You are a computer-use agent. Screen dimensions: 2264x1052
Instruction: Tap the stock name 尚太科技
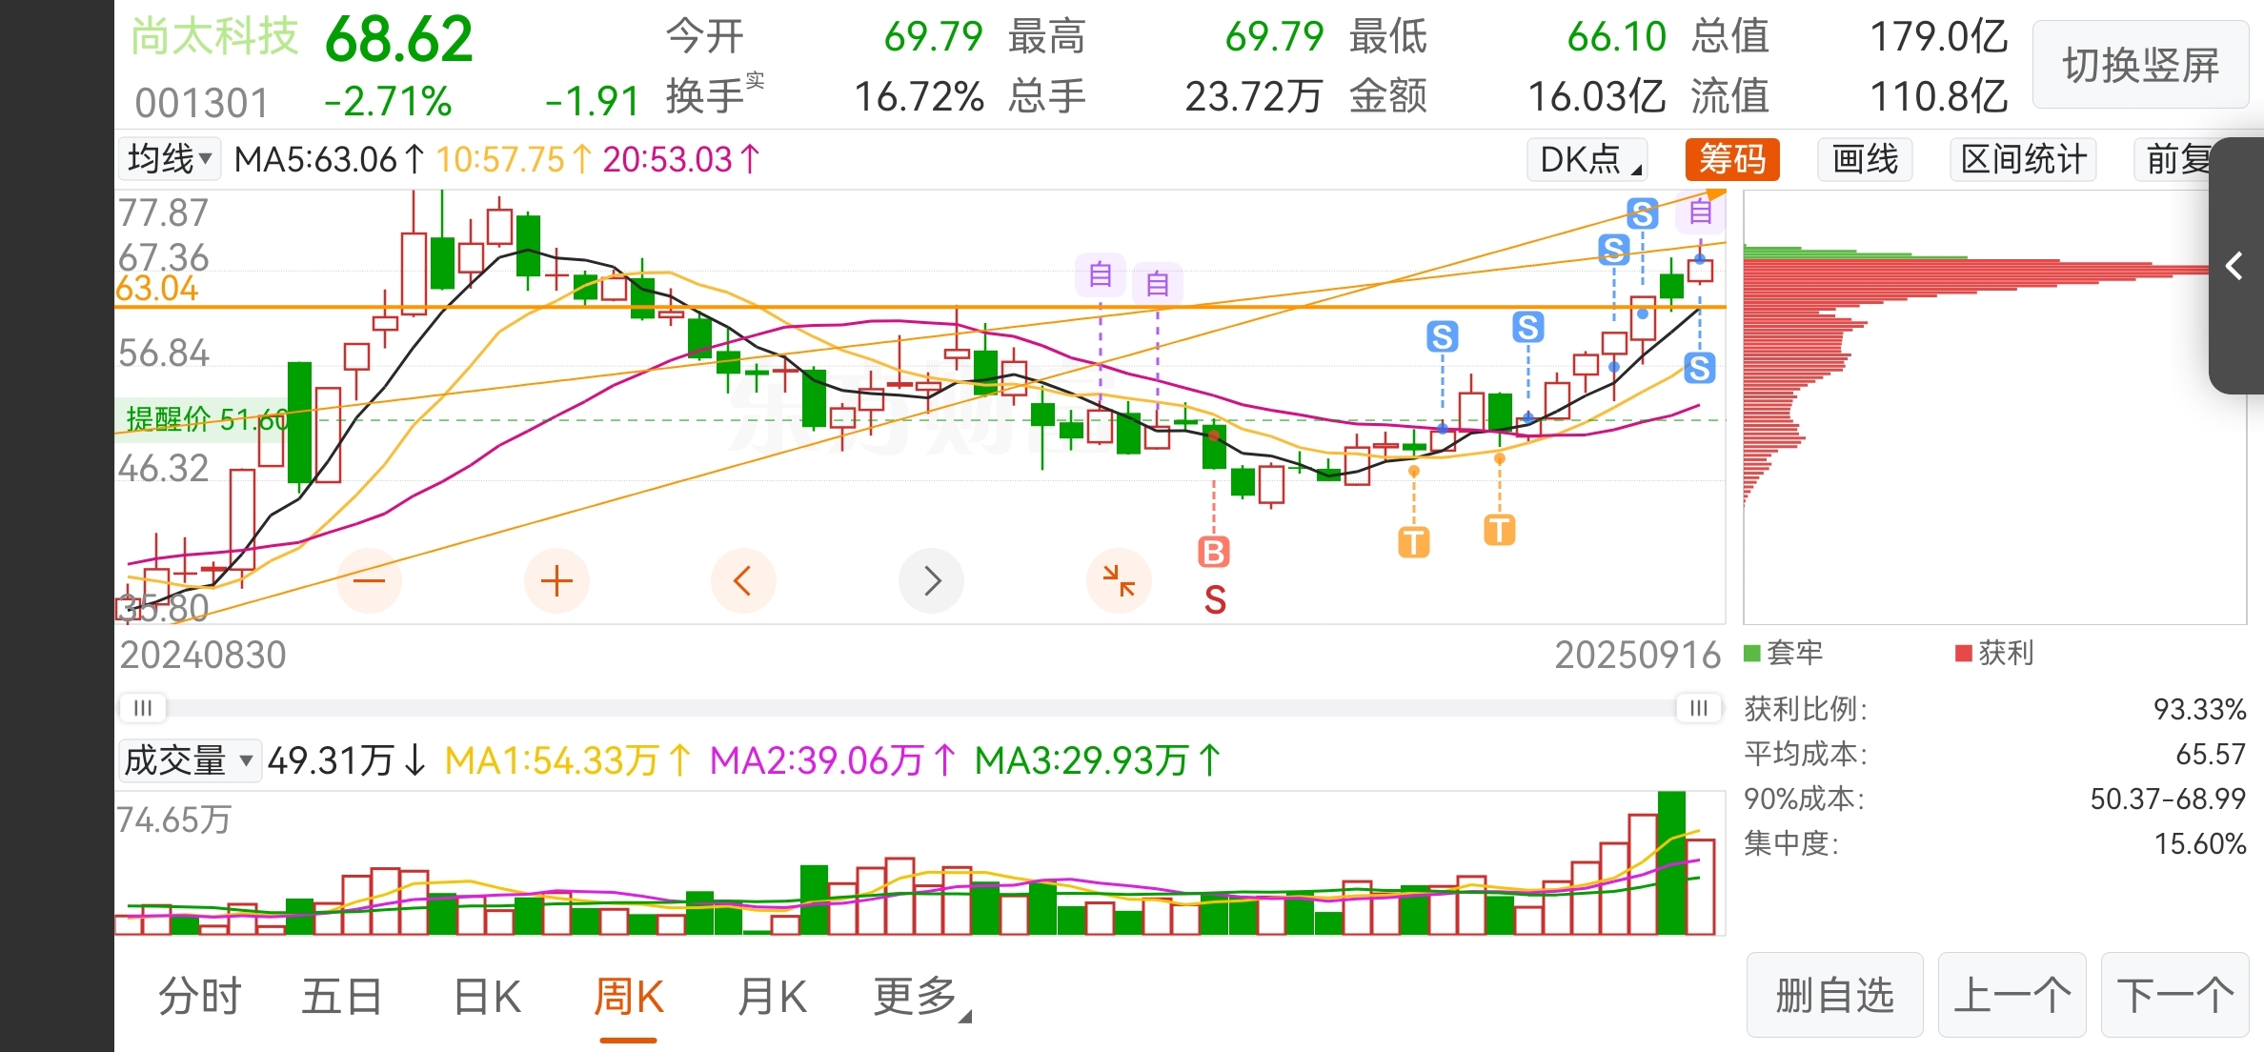[x=214, y=37]
